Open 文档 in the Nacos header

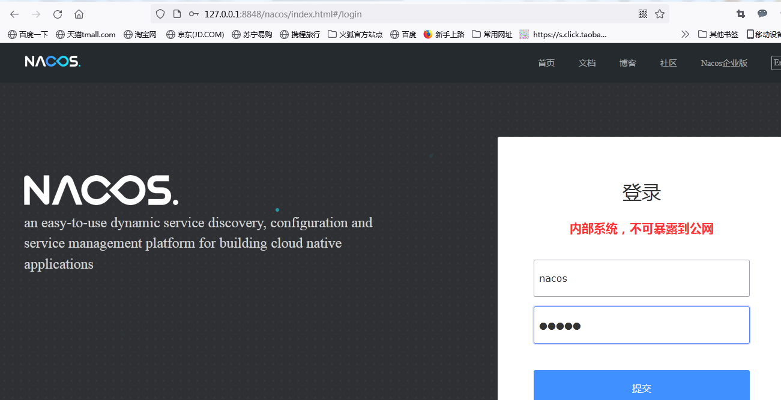587,63
